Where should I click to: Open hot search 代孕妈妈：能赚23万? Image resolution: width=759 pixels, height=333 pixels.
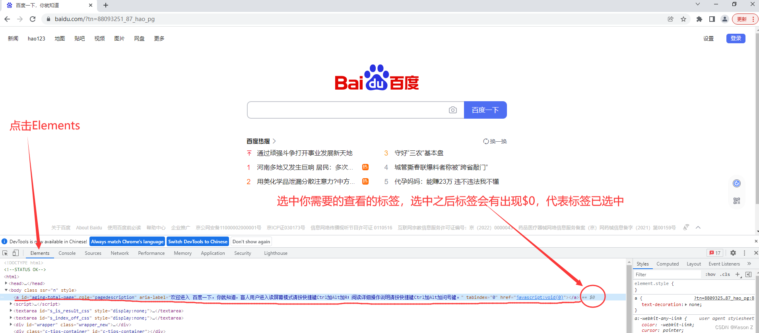pos(446,181)
